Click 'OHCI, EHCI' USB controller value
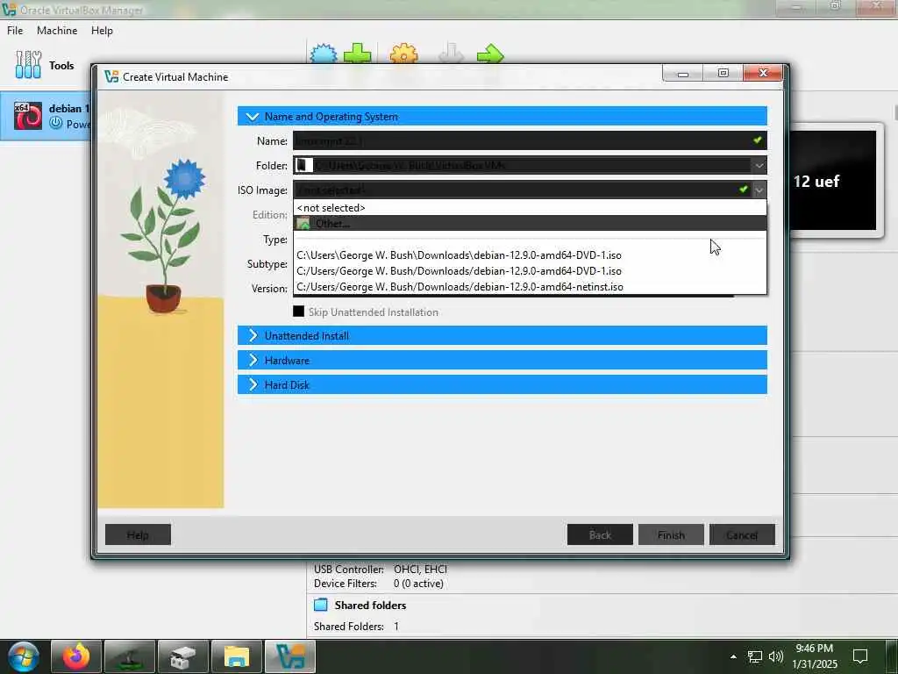The image size is (898, 674). click(420, 569)
